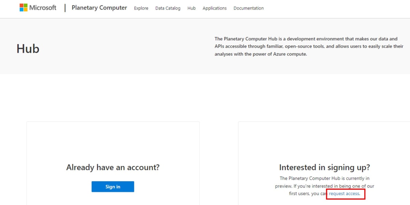Follow the request access link

(344, 193)
